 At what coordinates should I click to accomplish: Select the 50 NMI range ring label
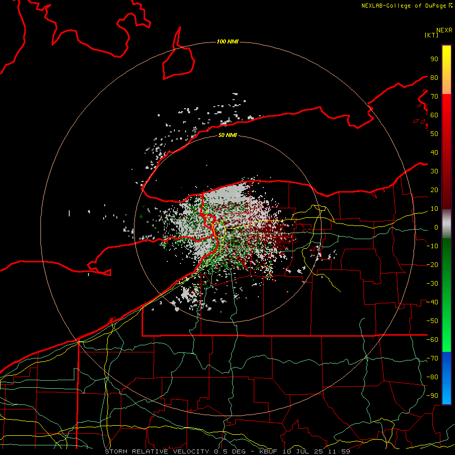point(227,135)
